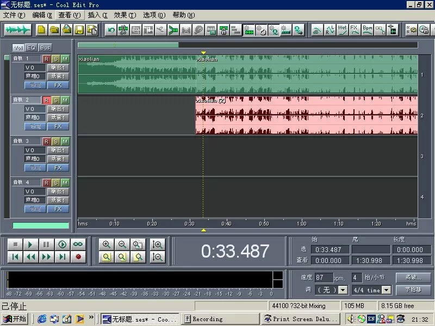Click the Save session floppy icon
This screenshot has width=435, height=326.
point(79,30)
